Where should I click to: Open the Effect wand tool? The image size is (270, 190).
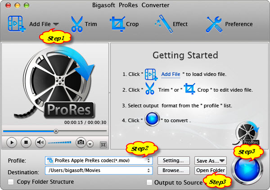click(x=164, y=24)
